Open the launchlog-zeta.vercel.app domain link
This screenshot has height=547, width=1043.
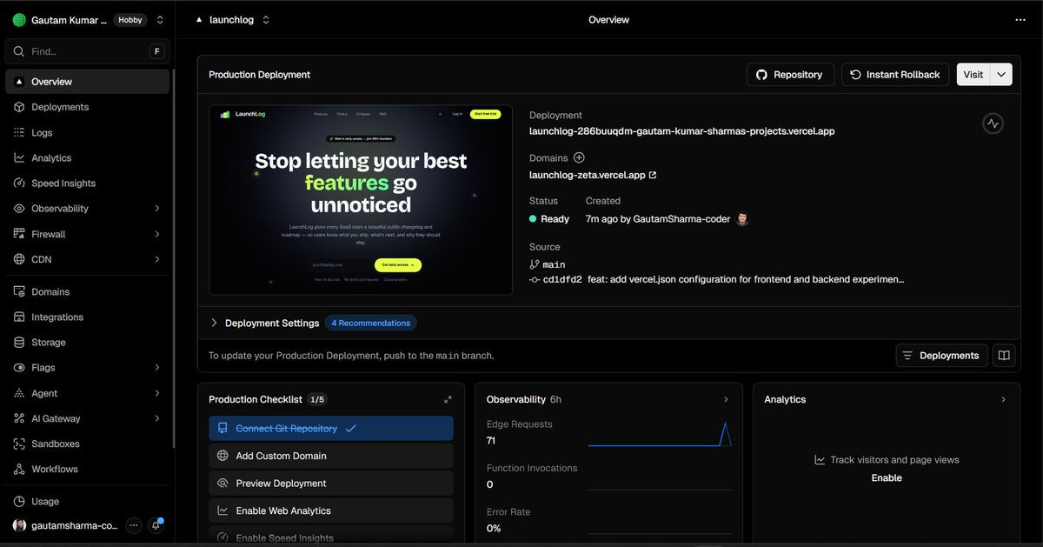[x=587, y=174]
